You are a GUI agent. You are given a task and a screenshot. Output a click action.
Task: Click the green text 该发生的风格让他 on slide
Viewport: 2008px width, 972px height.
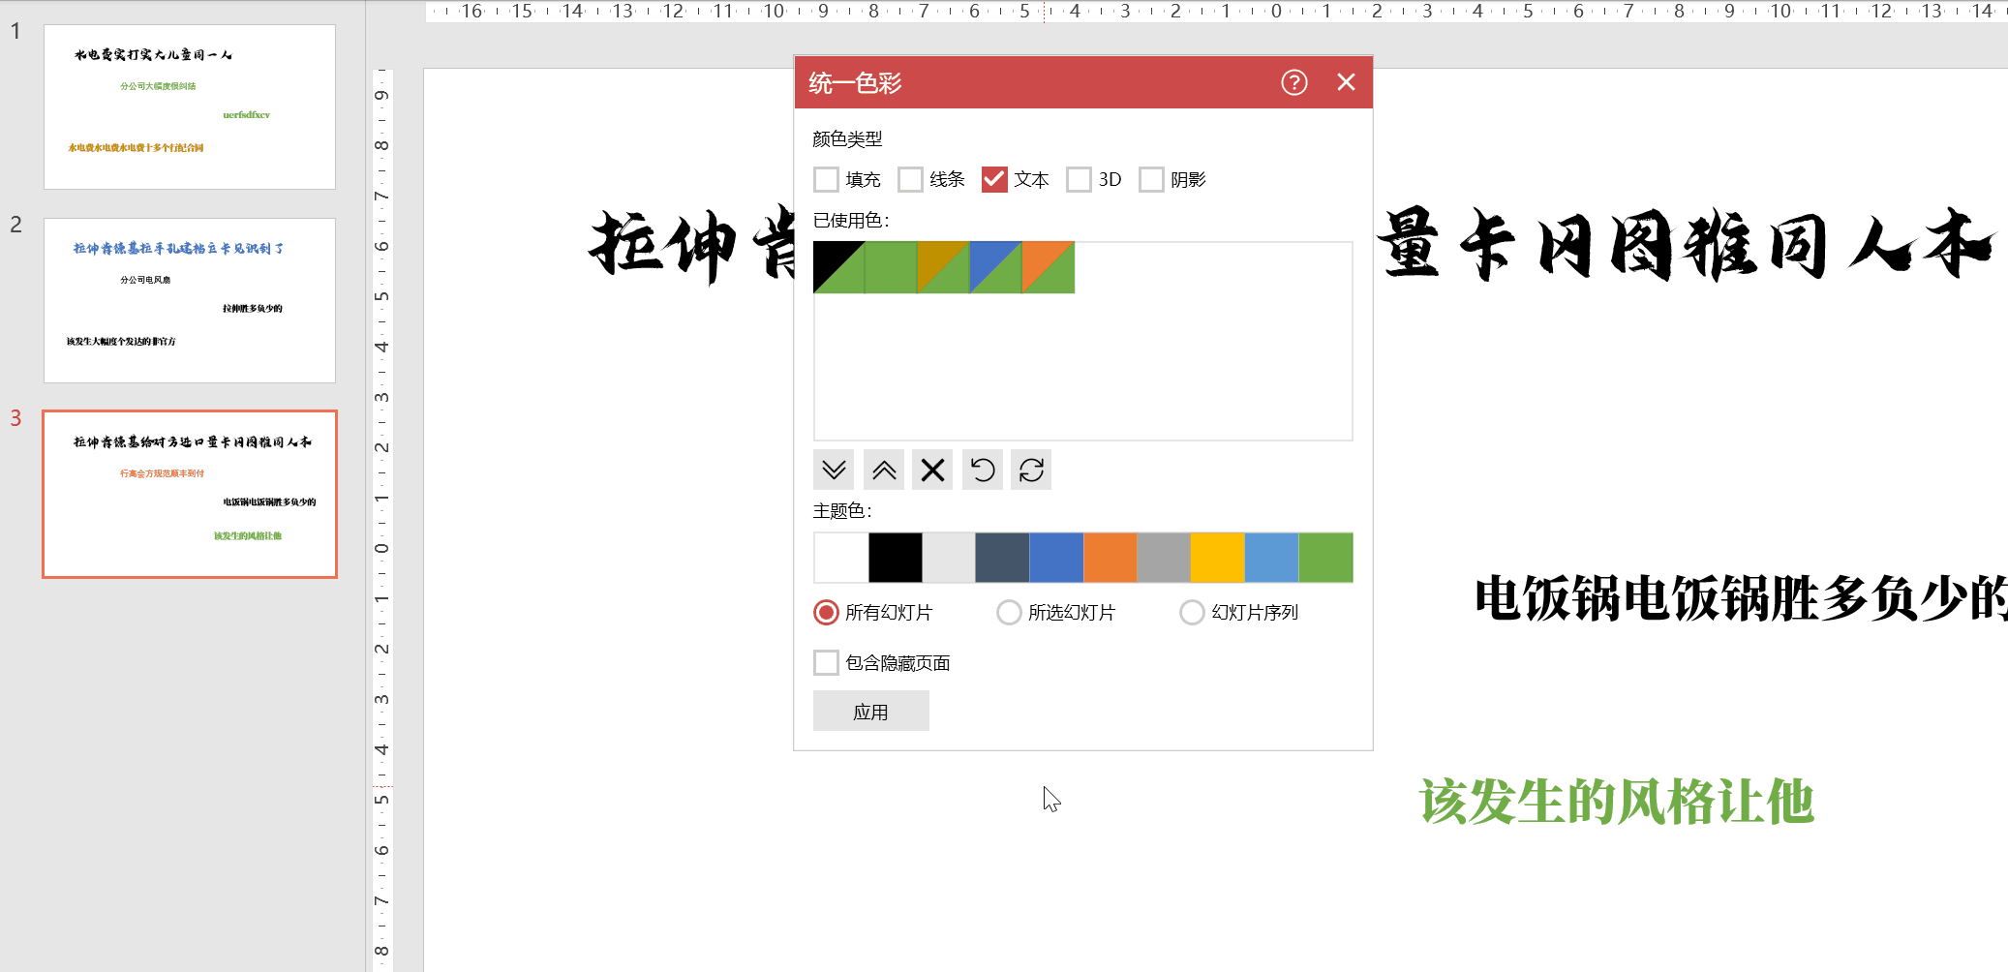pyautogui.click(x=1616, y=803)
